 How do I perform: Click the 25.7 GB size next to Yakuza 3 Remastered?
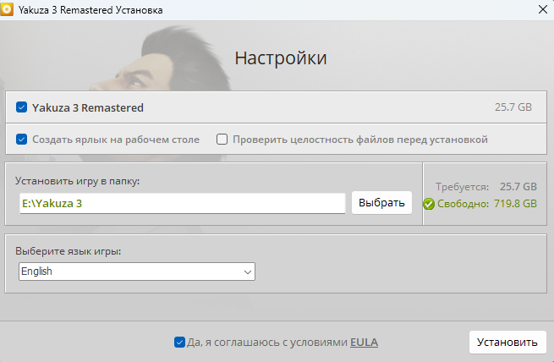coord(513,107)
